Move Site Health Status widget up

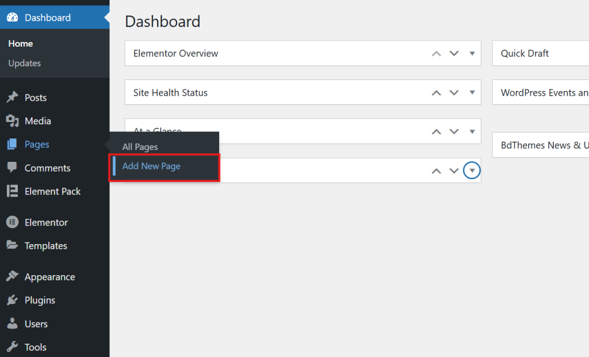(437, 93)
